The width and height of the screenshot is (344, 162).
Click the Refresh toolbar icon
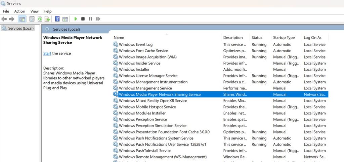coord(40,19)
